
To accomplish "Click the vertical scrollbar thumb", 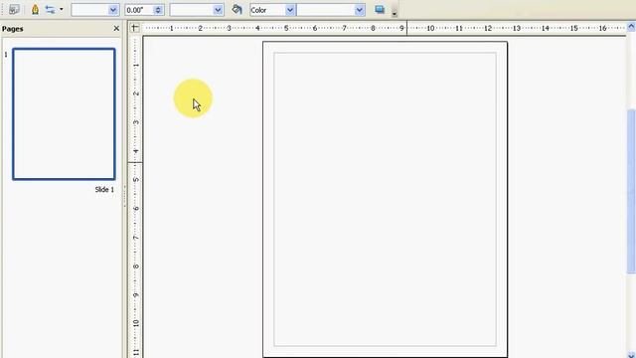I will pyautogui.click(x=631, y=191).
